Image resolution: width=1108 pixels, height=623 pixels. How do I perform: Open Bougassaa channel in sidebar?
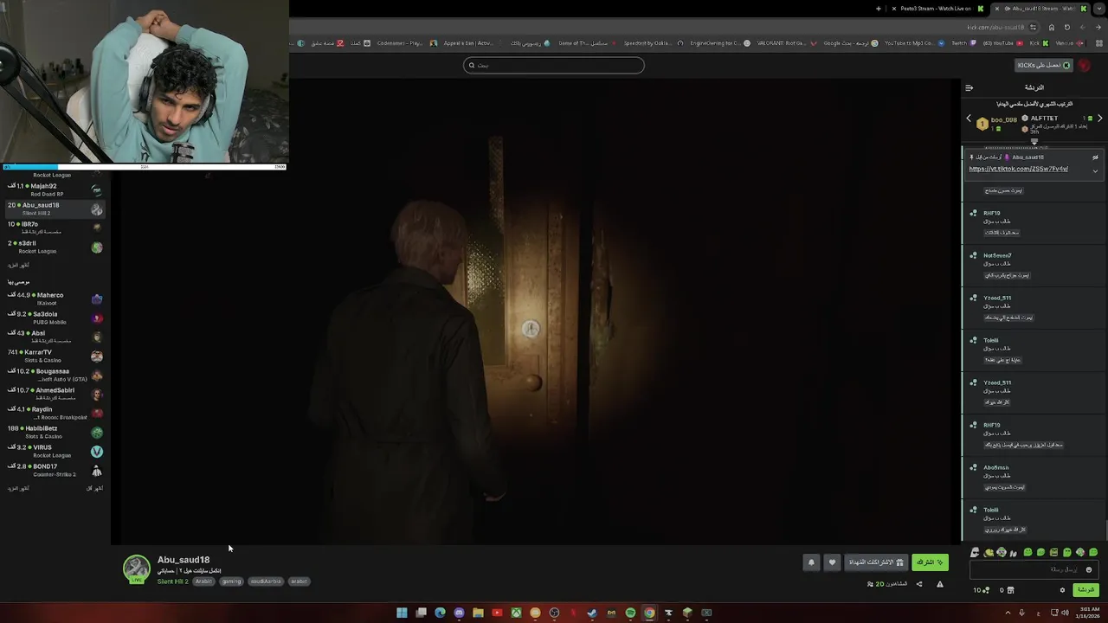click(55, 375)
